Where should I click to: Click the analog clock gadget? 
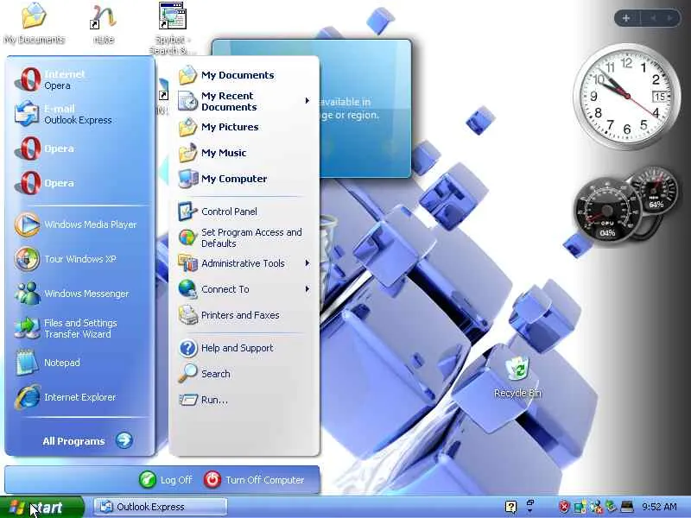pyautogui.click(x=626, y=96)
